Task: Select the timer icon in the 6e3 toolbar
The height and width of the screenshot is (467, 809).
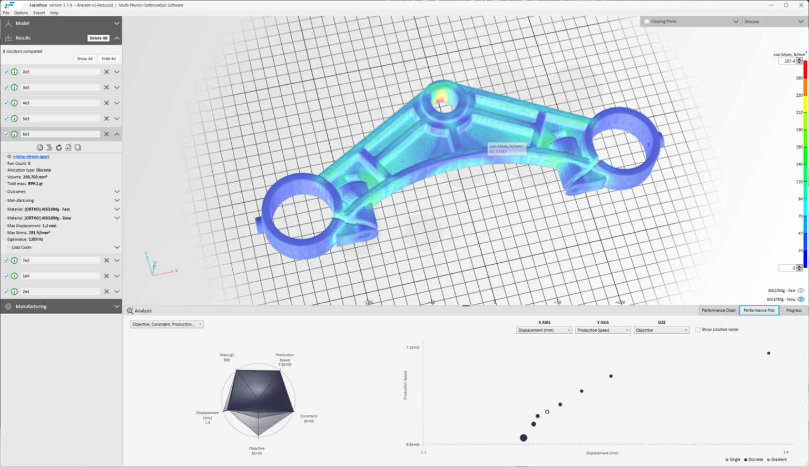Action: [x=40, y=147]
